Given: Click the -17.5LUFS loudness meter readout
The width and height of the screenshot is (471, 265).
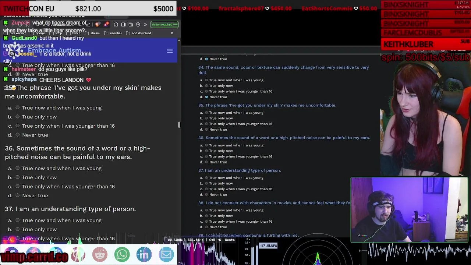Looking at the screenshot, I should pyautogui.click(x=268, y=245).
